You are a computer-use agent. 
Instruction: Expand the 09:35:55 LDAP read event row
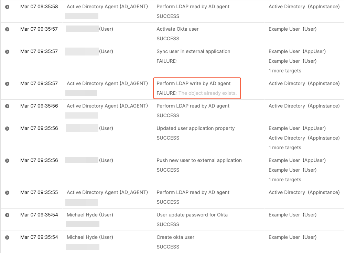[x=7, y=193]
